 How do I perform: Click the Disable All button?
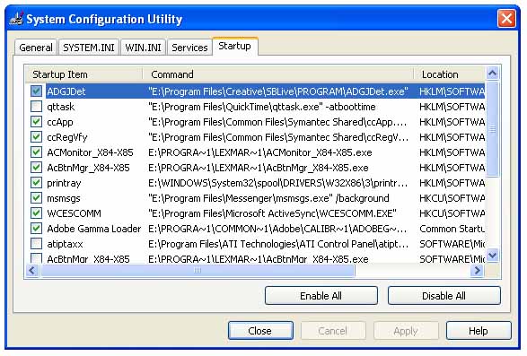(444, 296)
